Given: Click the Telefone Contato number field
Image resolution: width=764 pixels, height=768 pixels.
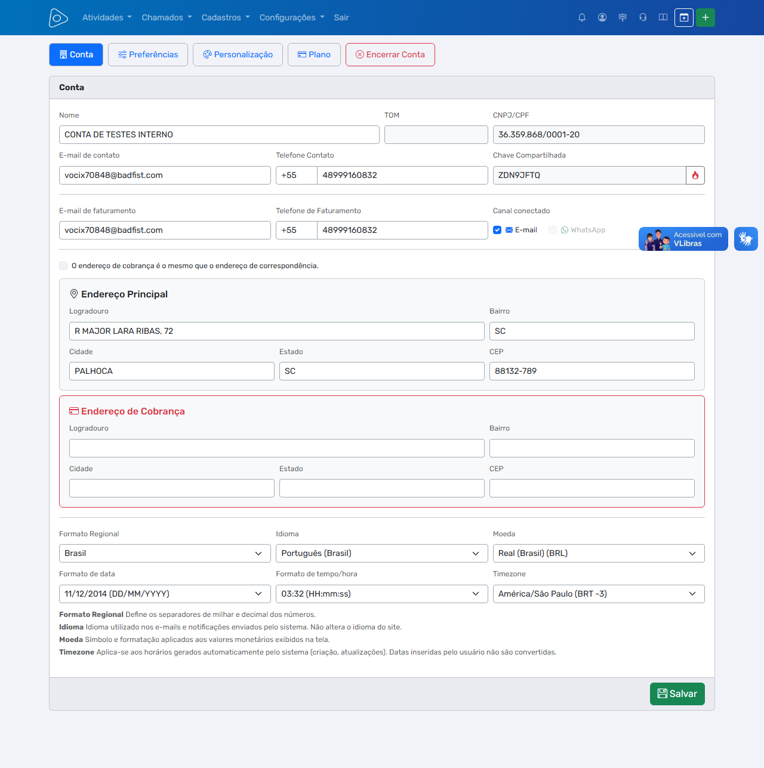Looking at the screenshot, I should (402, 175).
